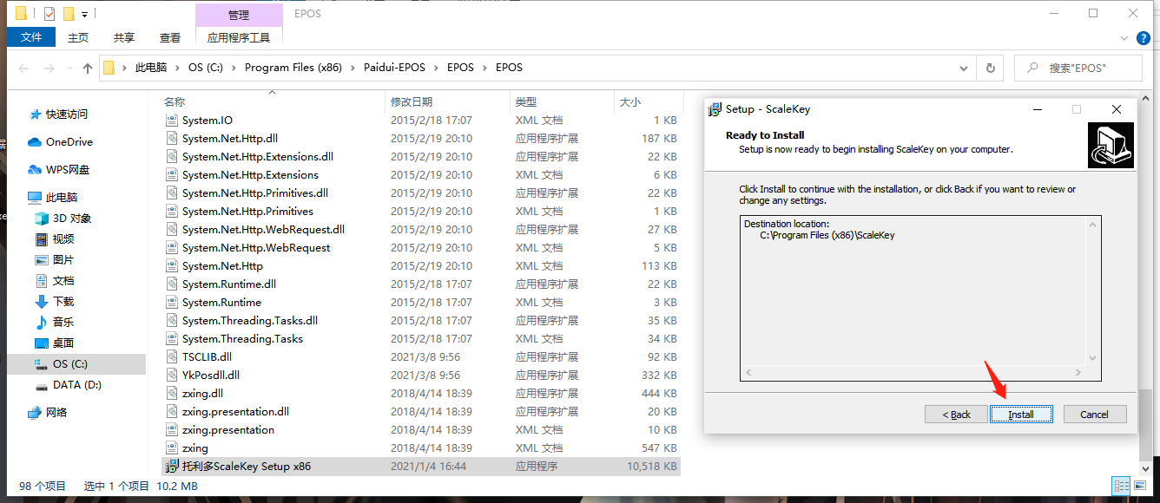Select System.Runtime.dll file
Viewport: 1160px width, 503px height.
tap(421, 284)
